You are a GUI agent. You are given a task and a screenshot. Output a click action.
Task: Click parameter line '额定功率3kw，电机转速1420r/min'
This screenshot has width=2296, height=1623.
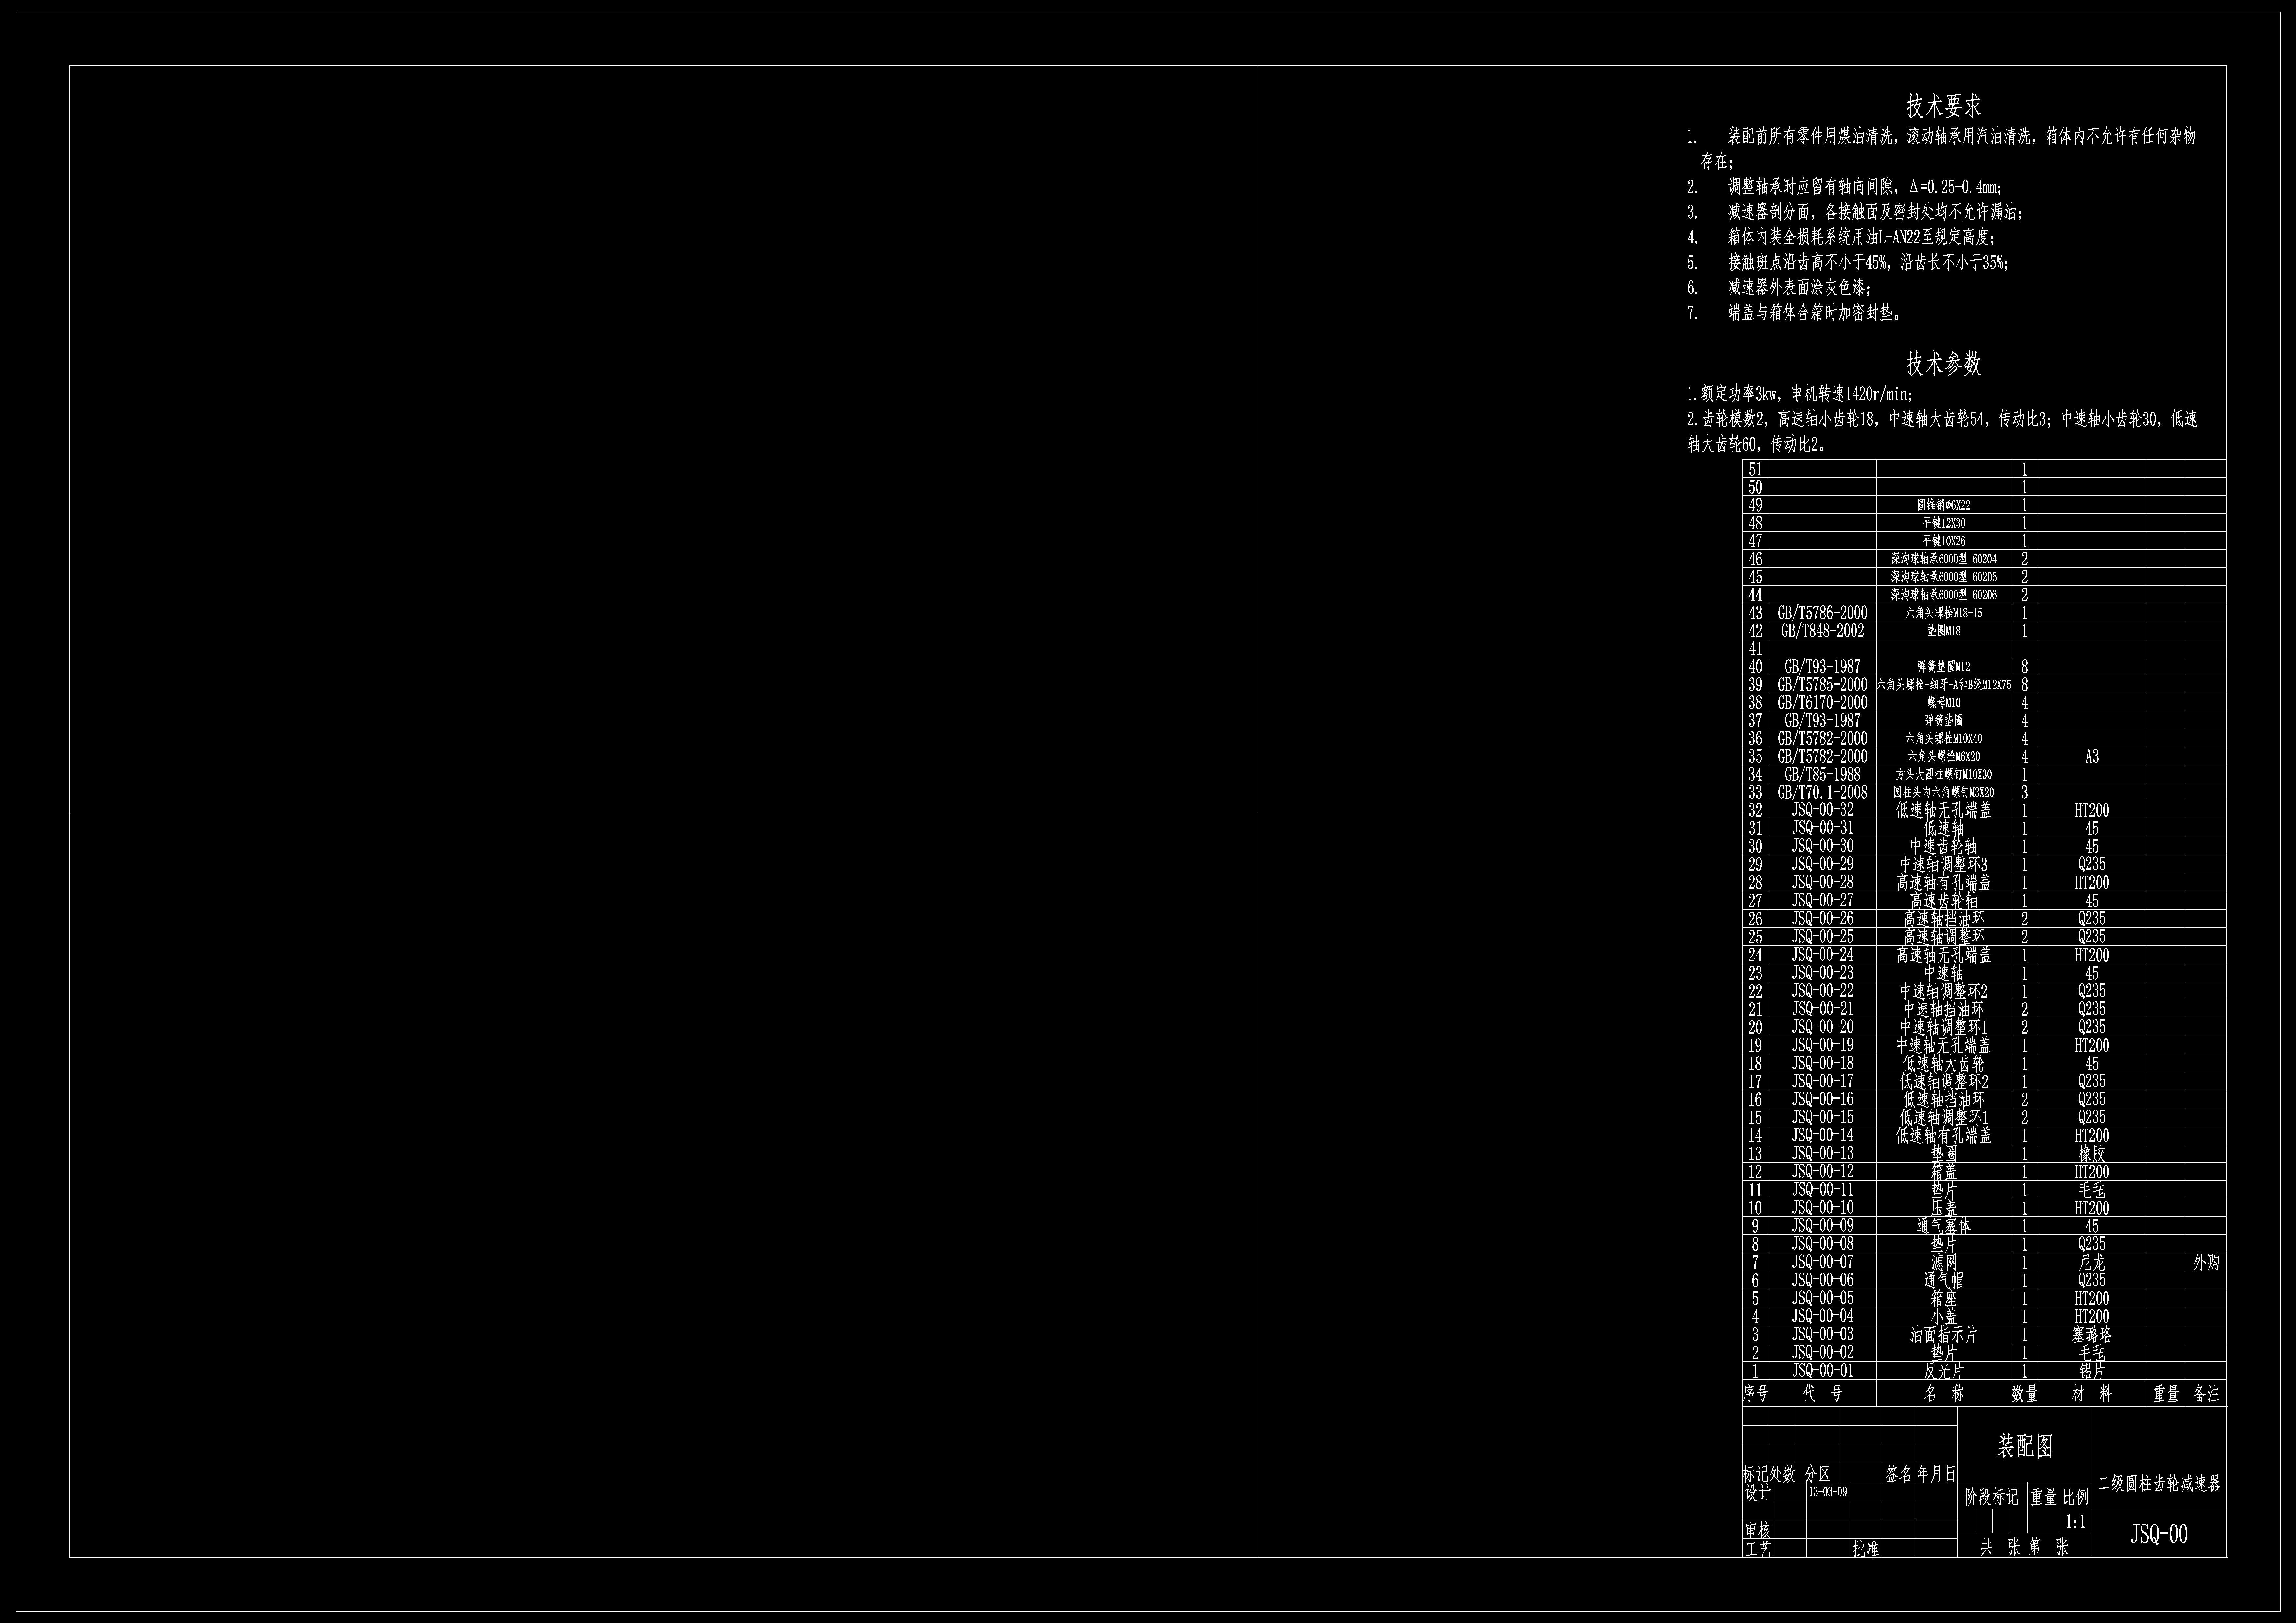pos(1800,394)
